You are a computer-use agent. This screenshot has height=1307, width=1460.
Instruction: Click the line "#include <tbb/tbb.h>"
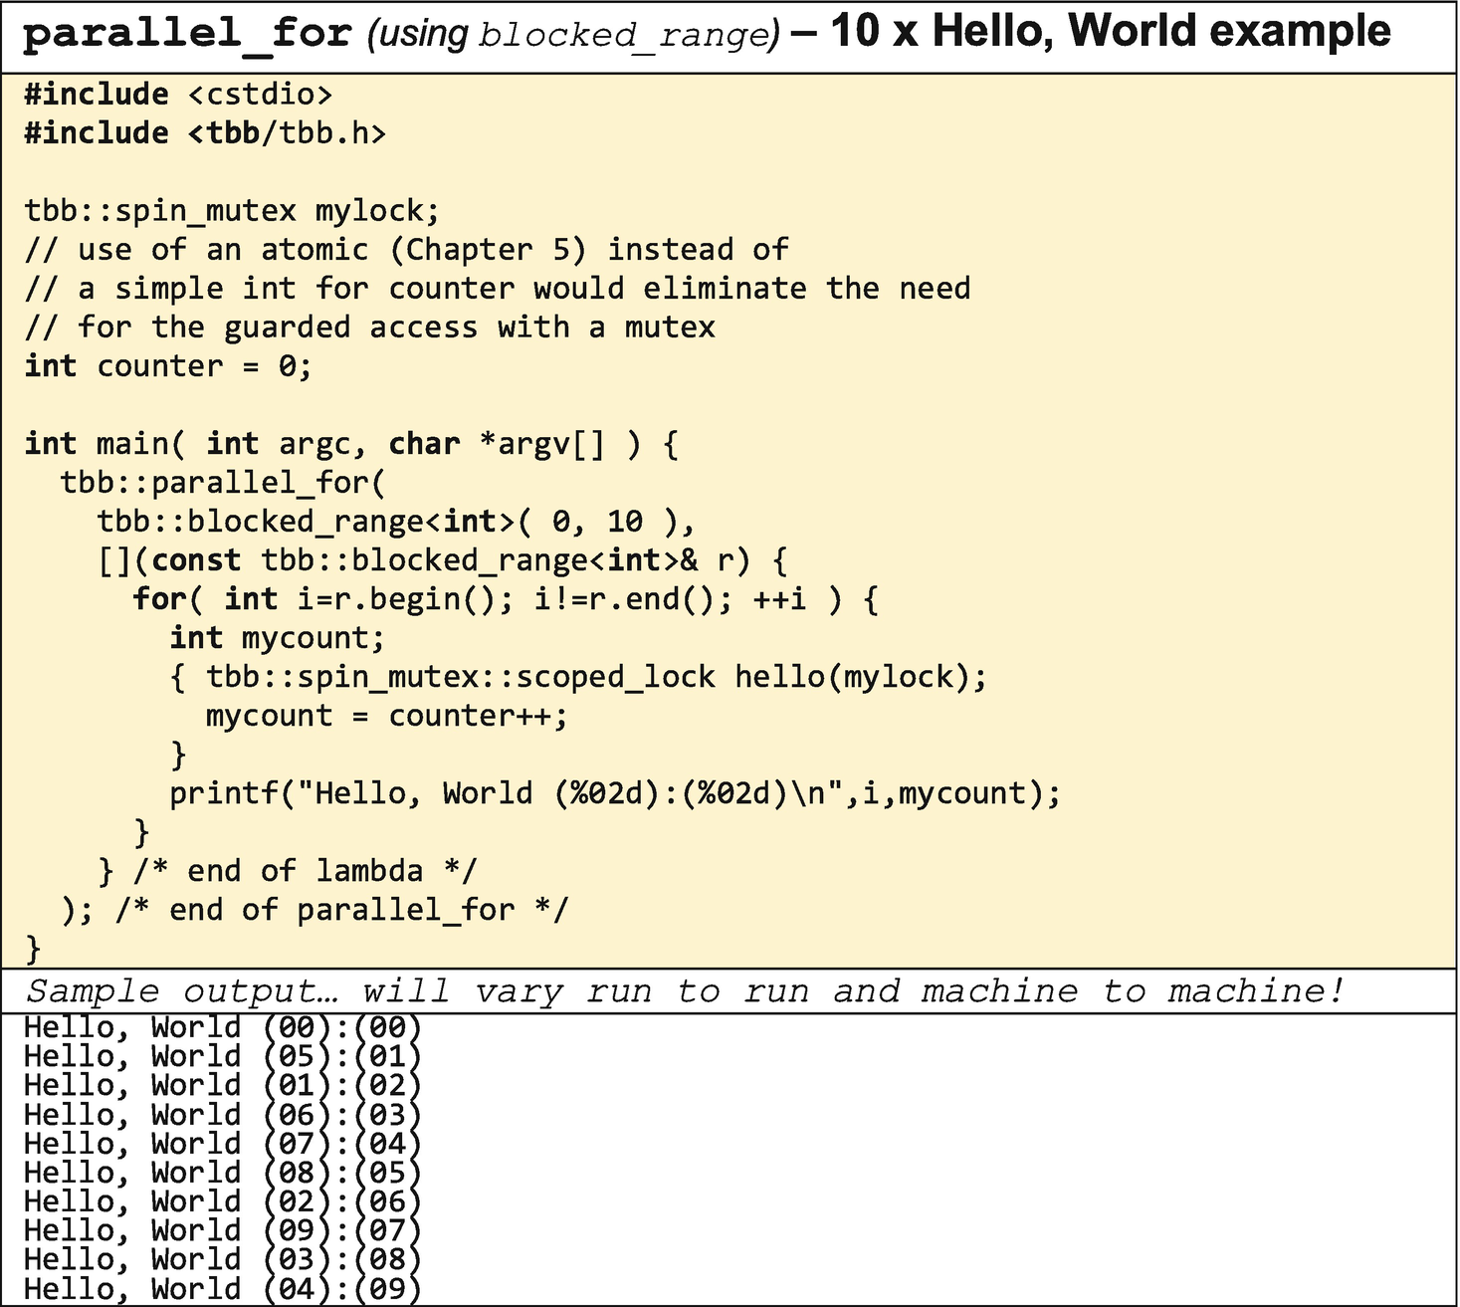point(205,133)
